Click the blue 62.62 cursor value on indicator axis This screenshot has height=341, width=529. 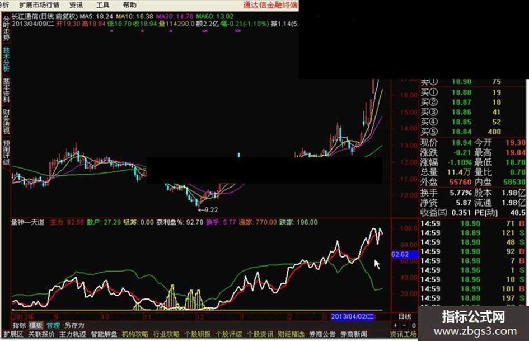[x=404, y=254]
